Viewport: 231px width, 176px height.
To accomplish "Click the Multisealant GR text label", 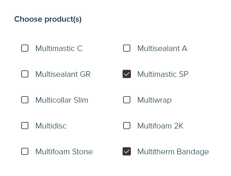I will pos(63,74).
